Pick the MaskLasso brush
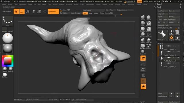 pyautogui.click(x=149, y=29)
